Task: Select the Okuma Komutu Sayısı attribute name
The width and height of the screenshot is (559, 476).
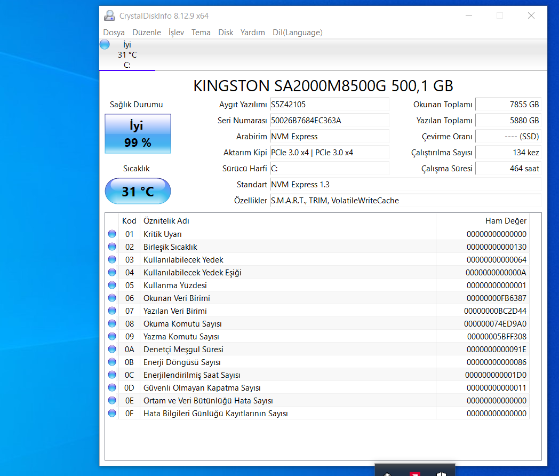Action: (x=182, y=324)
